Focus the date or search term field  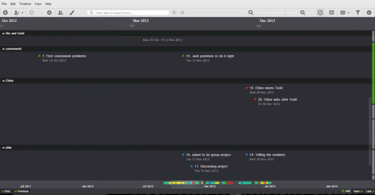tap(128, 13)
